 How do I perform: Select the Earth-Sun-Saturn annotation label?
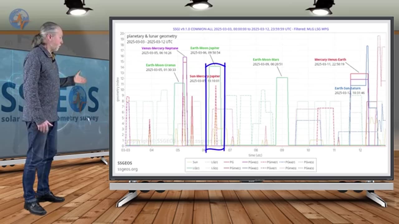click(348, 88)
